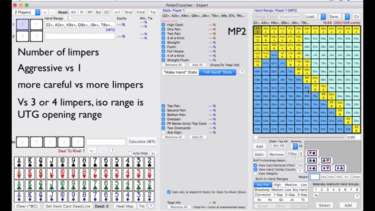375x211 pixels.
Task: Click the heart-spade suit combo
Action: (x=312, y=153)
